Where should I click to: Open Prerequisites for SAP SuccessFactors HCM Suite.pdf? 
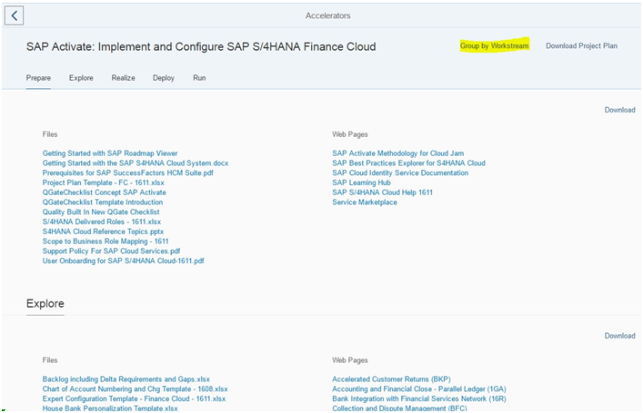pos(128,172)
